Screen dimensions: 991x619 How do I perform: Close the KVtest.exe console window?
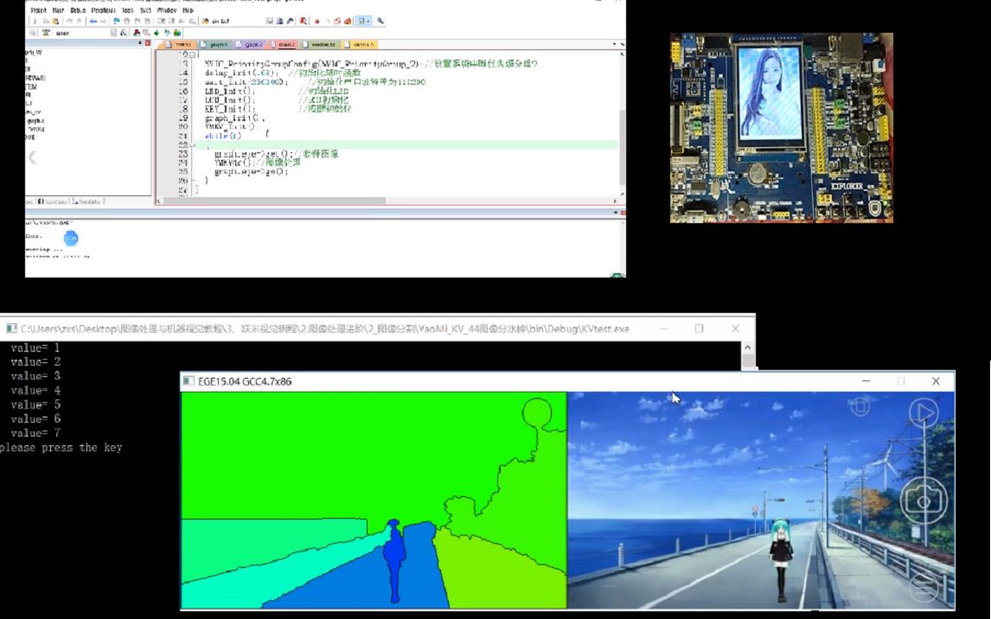(x=735, y=329)
